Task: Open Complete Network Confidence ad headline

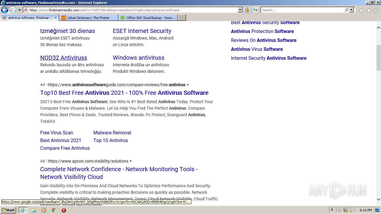Action: [119, 173]
